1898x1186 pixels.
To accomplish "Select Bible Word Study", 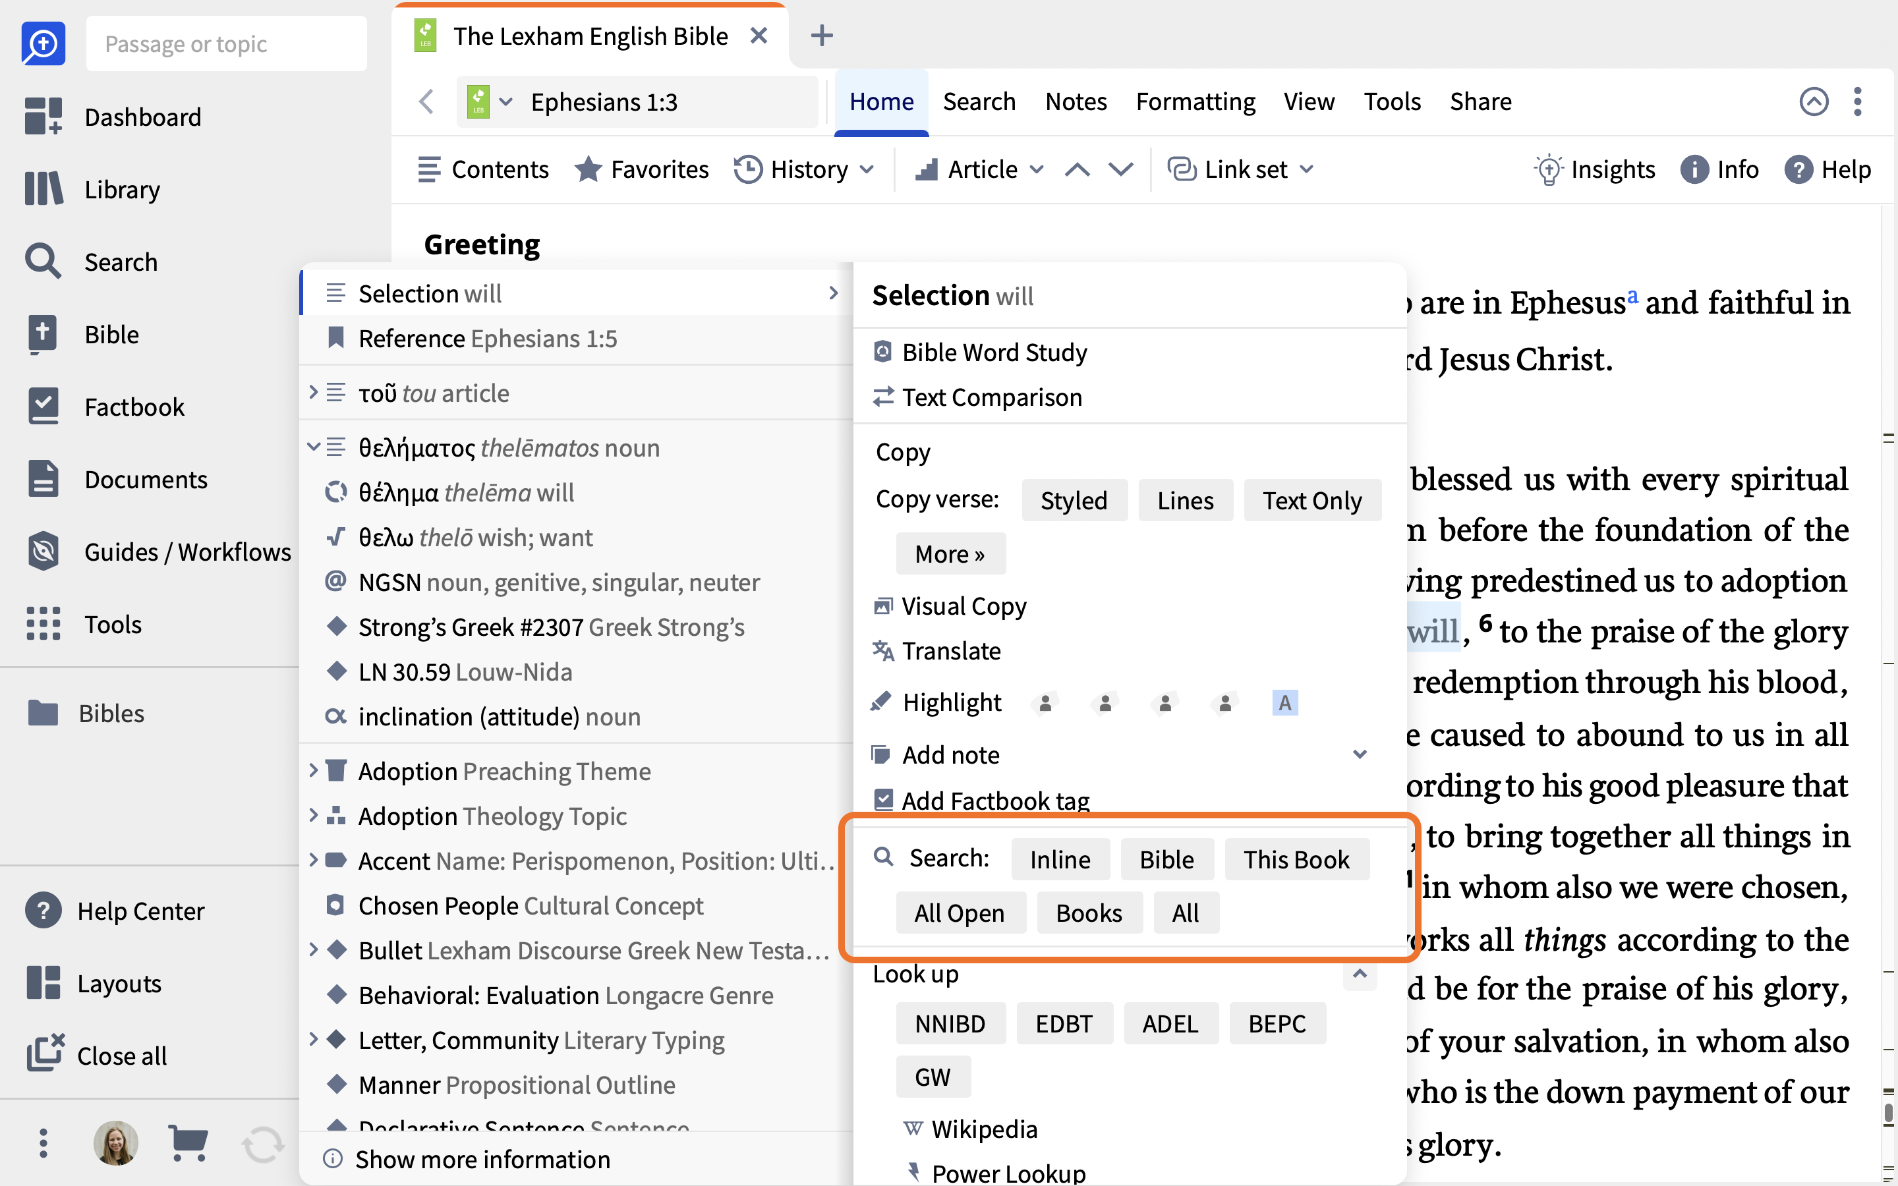I will pyautogui.click(x=979, y=353).
